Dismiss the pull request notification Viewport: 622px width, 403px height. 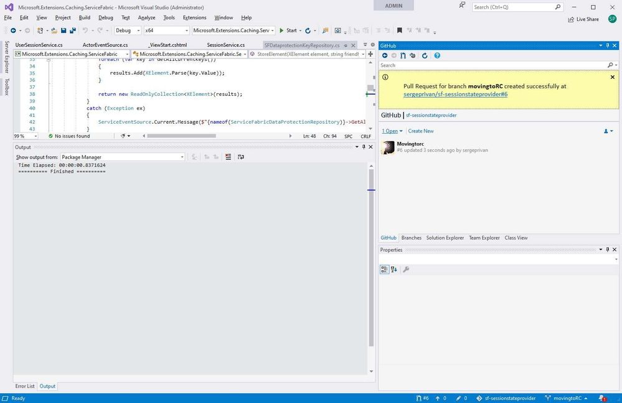pyautogui.click(x=613, y=77)
